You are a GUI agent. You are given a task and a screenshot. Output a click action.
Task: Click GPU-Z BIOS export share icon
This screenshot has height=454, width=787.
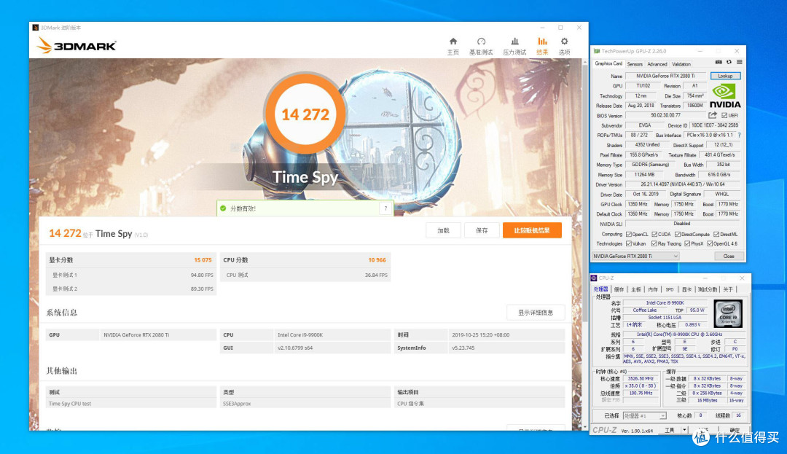[x=712, y=115]
